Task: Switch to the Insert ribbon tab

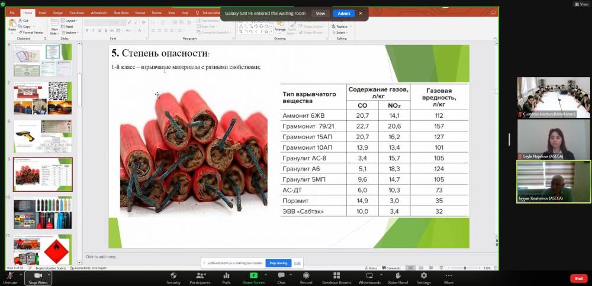Action: (x=43, y=13)
